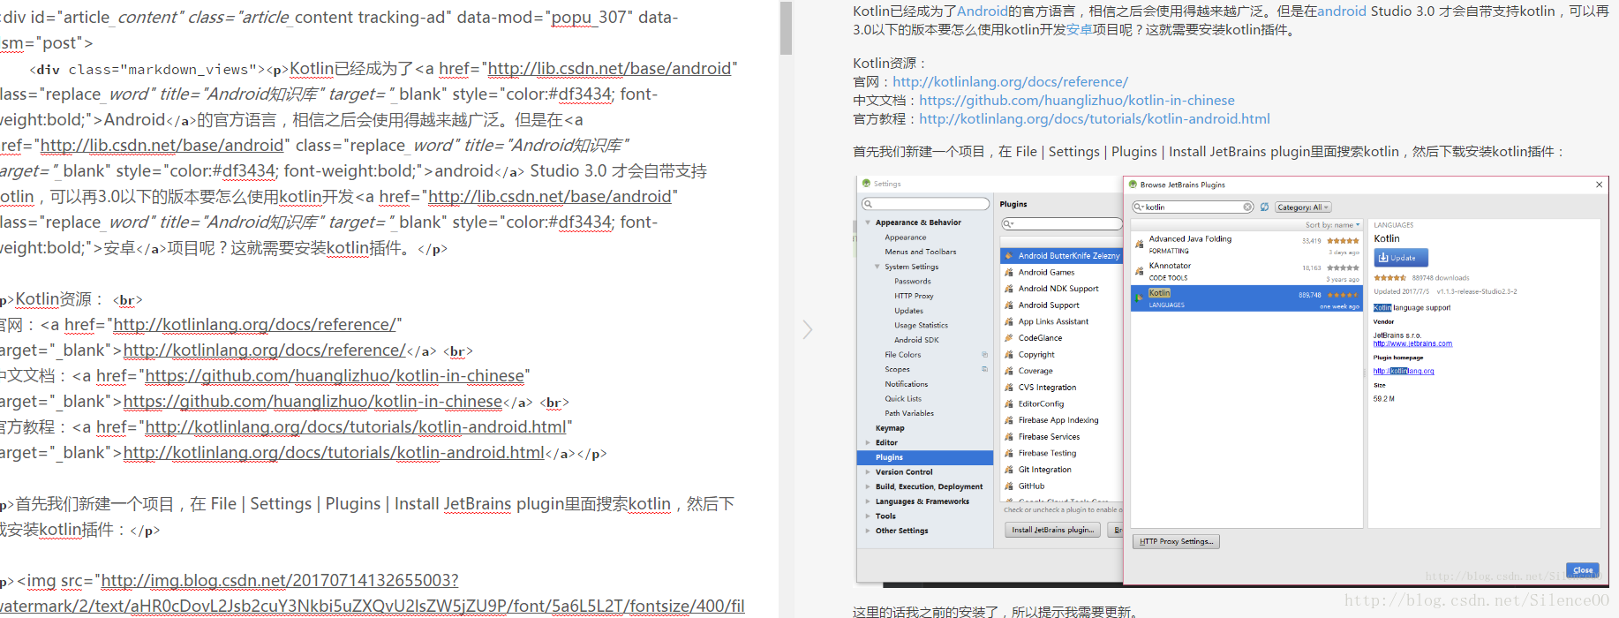
Task: Click the EditorConfig plugin icon
Action: click(x=1009, y=404)
